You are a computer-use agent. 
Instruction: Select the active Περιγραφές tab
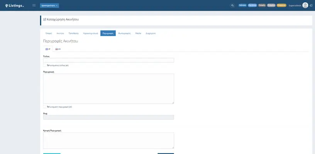click(108, 33)
